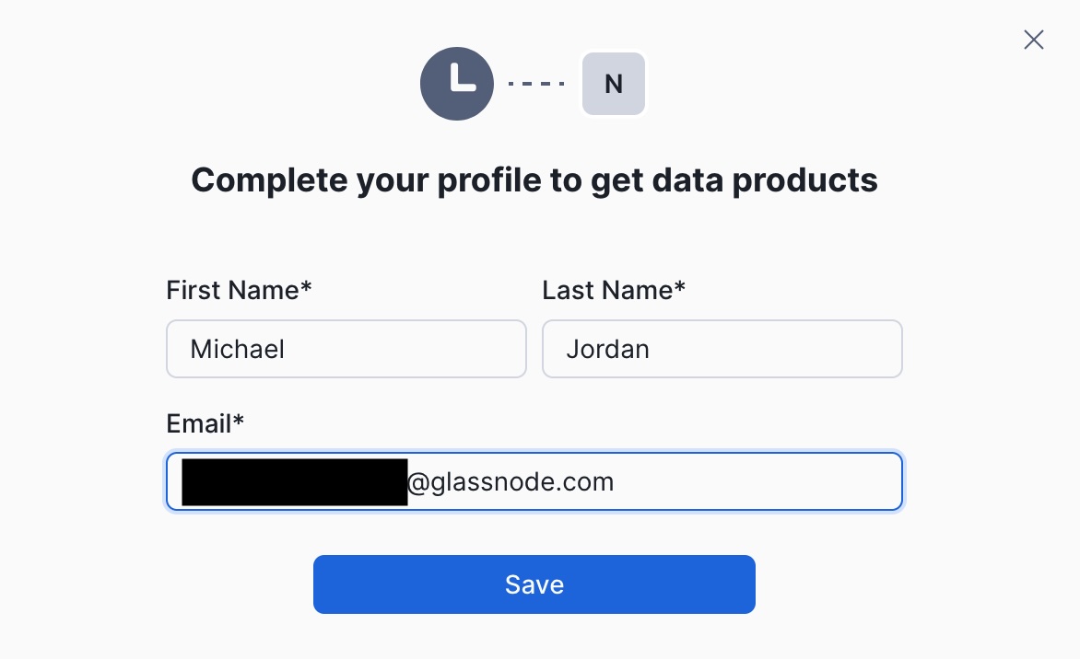This screenshot has height=659, width=1080.
Task: Click the profile completion heading text
Action: pyautogui.click(x=534, y=179)
